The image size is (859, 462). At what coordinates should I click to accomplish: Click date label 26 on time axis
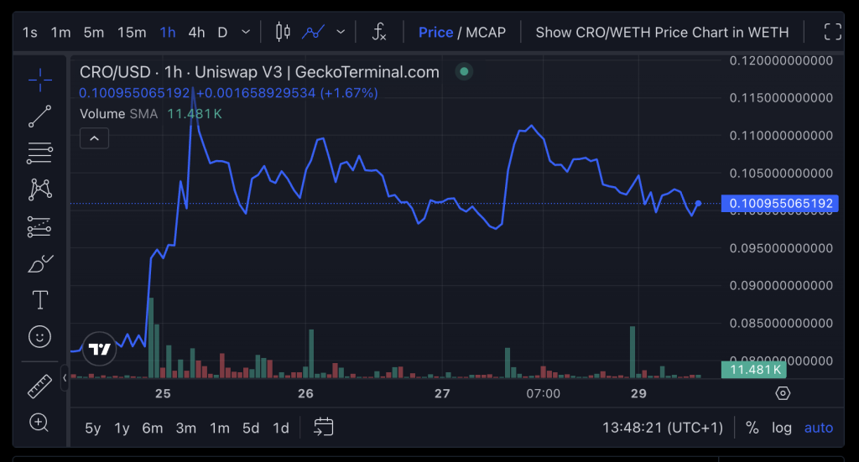[305, 393]
